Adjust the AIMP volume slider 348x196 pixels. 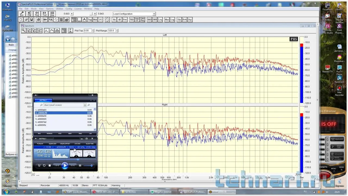[88, 165]
